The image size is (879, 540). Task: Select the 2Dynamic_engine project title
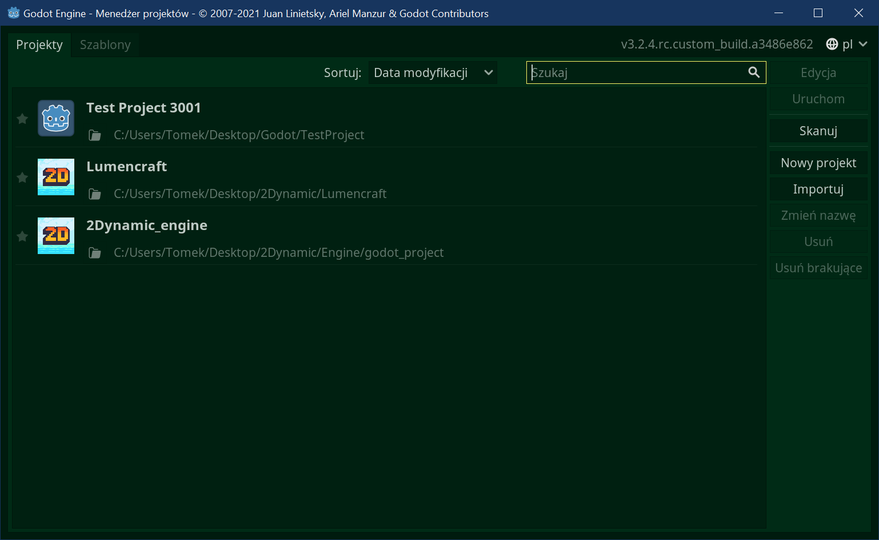tap(147, 225)
